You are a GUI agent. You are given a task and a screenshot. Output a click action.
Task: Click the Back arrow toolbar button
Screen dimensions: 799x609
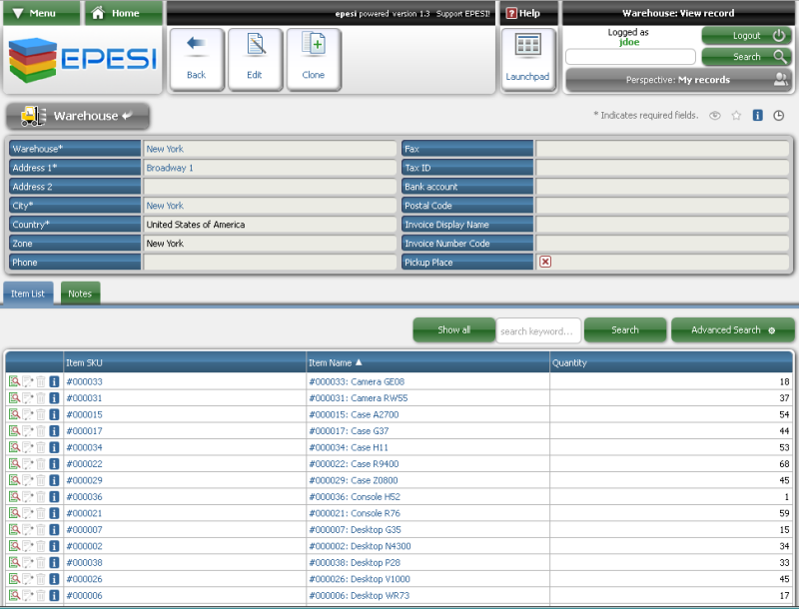196,58
